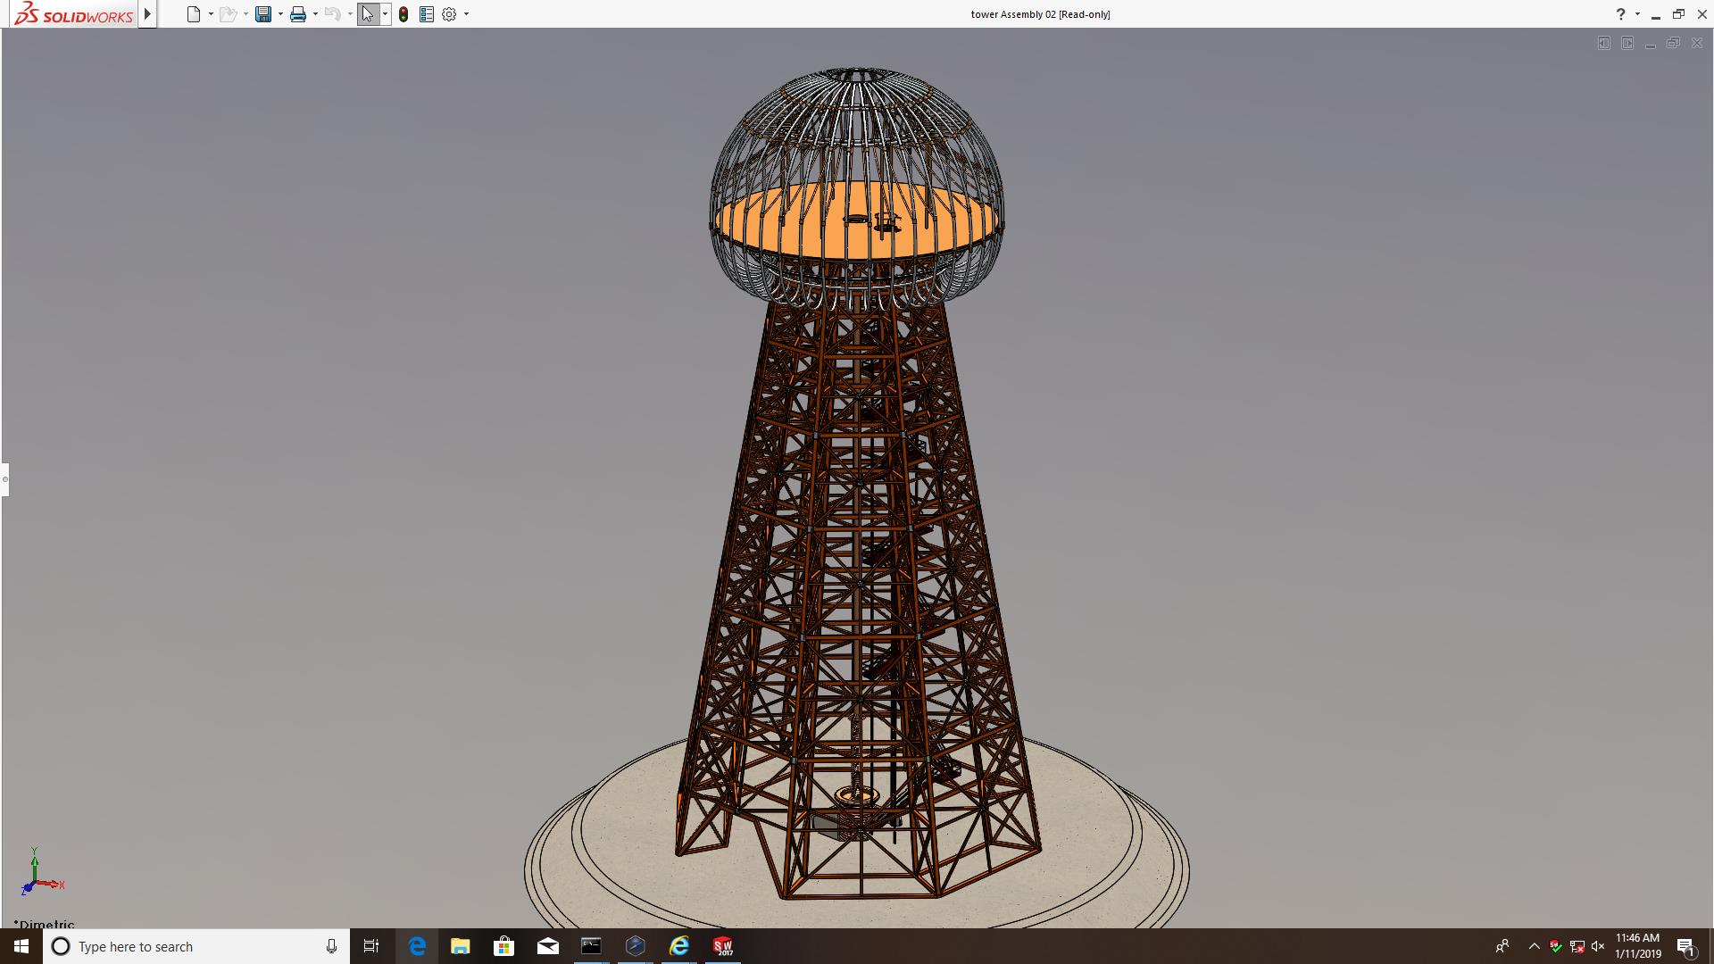Click the Select cursor tool
Viewport: 1714px width, 964px height.
click(x=368, y=14)
